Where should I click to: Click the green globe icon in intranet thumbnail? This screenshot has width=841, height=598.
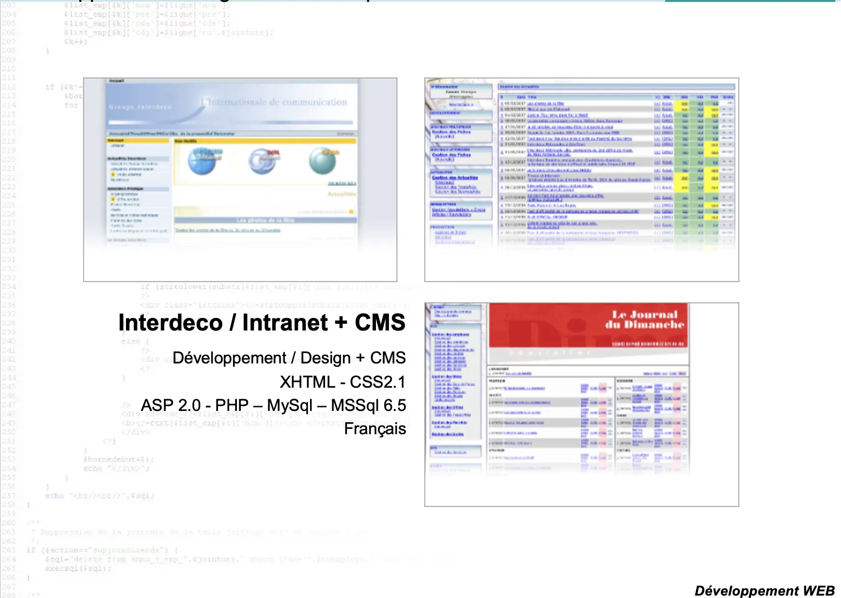(x=324, y=161)
